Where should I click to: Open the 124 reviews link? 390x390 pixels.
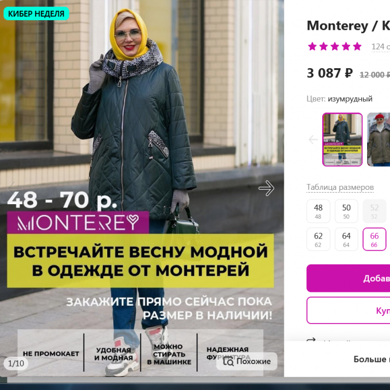[381, 47]
